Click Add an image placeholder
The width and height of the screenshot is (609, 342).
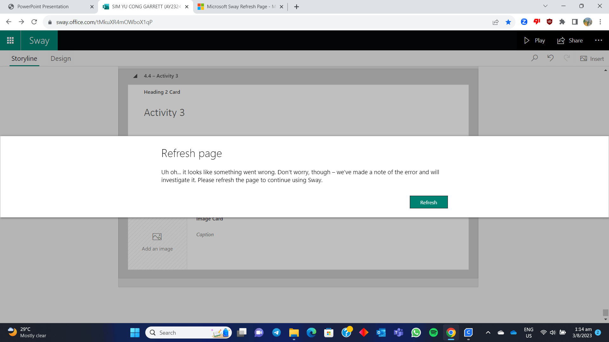pos(157,243)
